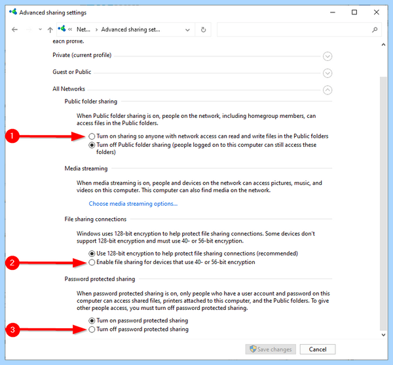Click the scrollbar up arrow

[x=383, y=45]
